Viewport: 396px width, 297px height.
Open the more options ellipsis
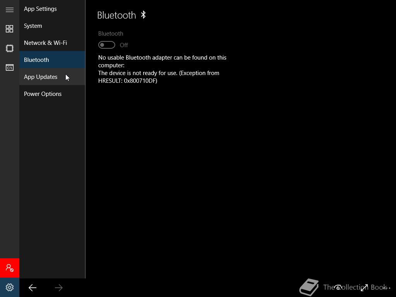[x=386, y=288]
